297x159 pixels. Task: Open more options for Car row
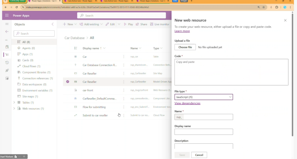[x=124, y=57]
